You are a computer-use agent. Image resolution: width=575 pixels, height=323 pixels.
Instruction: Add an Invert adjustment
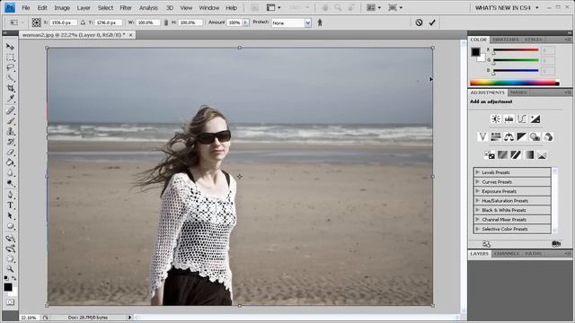489,155
